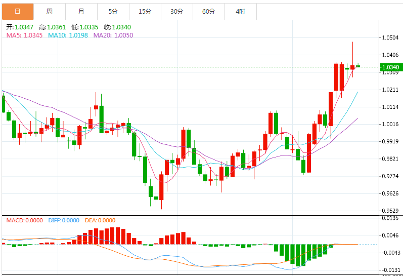Click the 1.0406 price axis label

point(390,55)
